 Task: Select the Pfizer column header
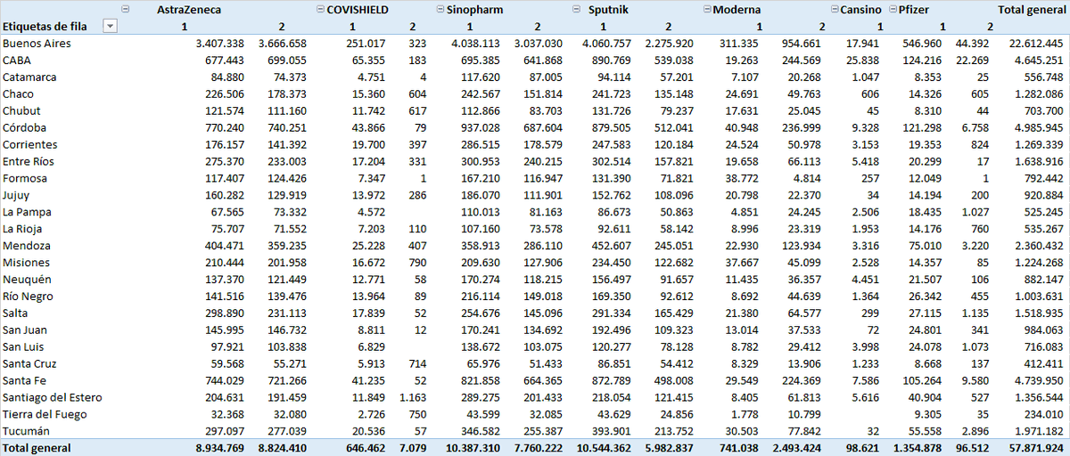(x=915, y=9)
